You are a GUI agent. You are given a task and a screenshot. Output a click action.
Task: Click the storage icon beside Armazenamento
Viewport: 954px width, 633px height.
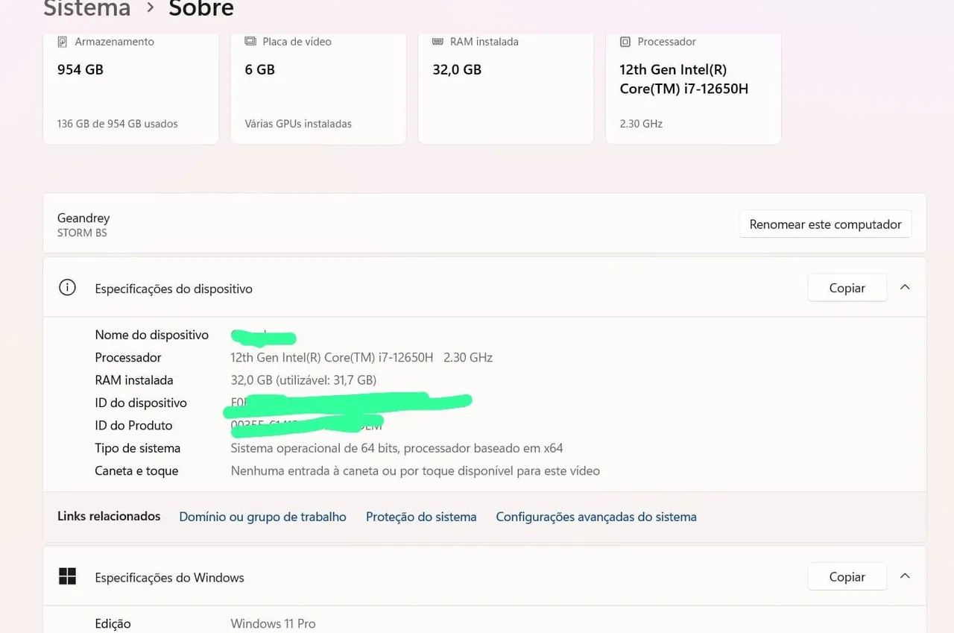click(x=63, y=42)
